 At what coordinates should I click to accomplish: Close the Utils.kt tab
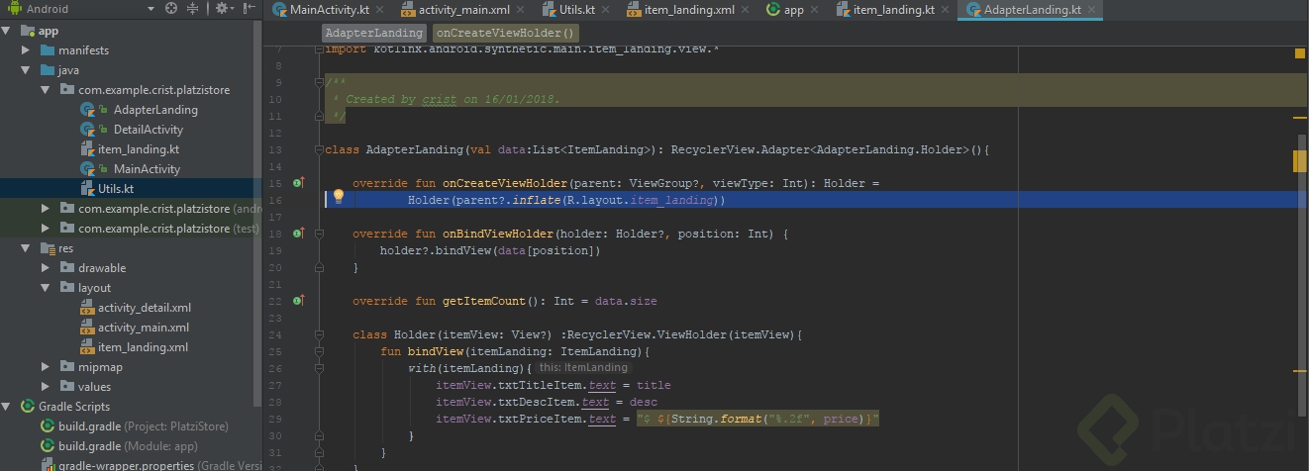pyautogui.click(x=604, y=10)
